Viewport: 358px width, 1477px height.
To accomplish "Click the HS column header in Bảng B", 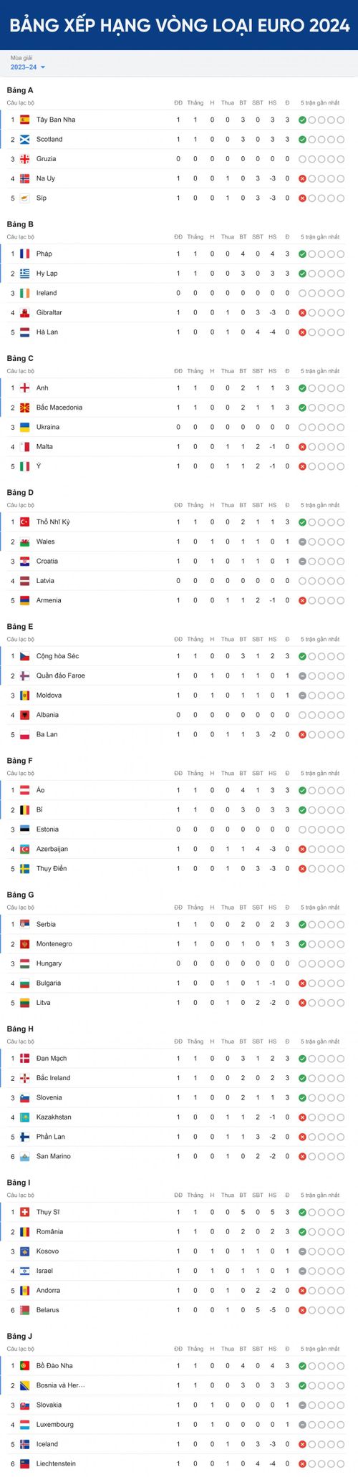I will click(273, 236).
